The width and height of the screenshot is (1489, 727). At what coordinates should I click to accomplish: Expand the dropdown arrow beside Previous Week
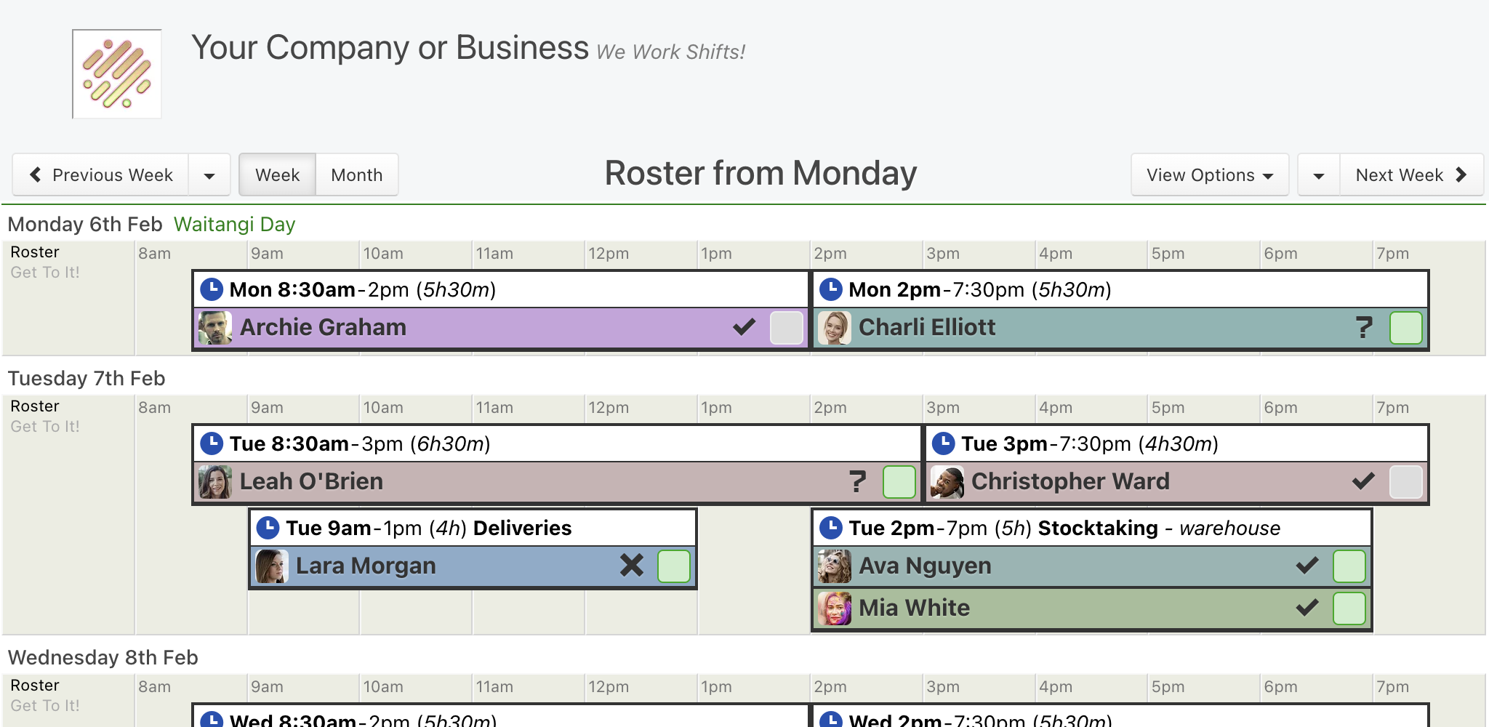coord(209,174)
